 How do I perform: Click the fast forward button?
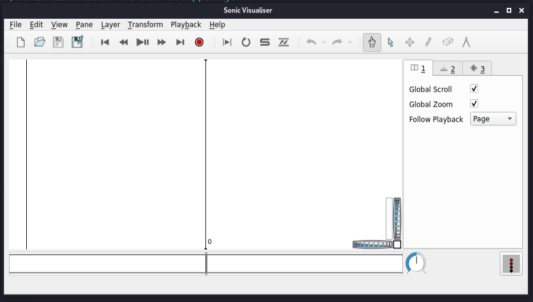coord(161,42)
